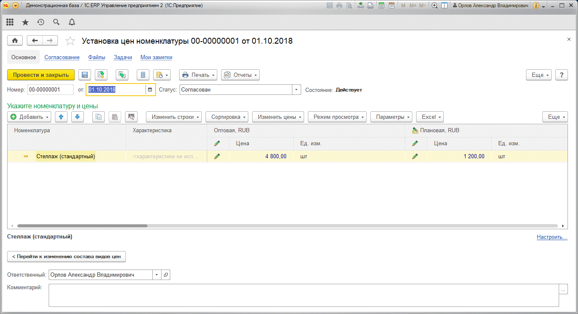Open the calendar icon in the title bar
The image size is (578, 314).
[391, 5]
